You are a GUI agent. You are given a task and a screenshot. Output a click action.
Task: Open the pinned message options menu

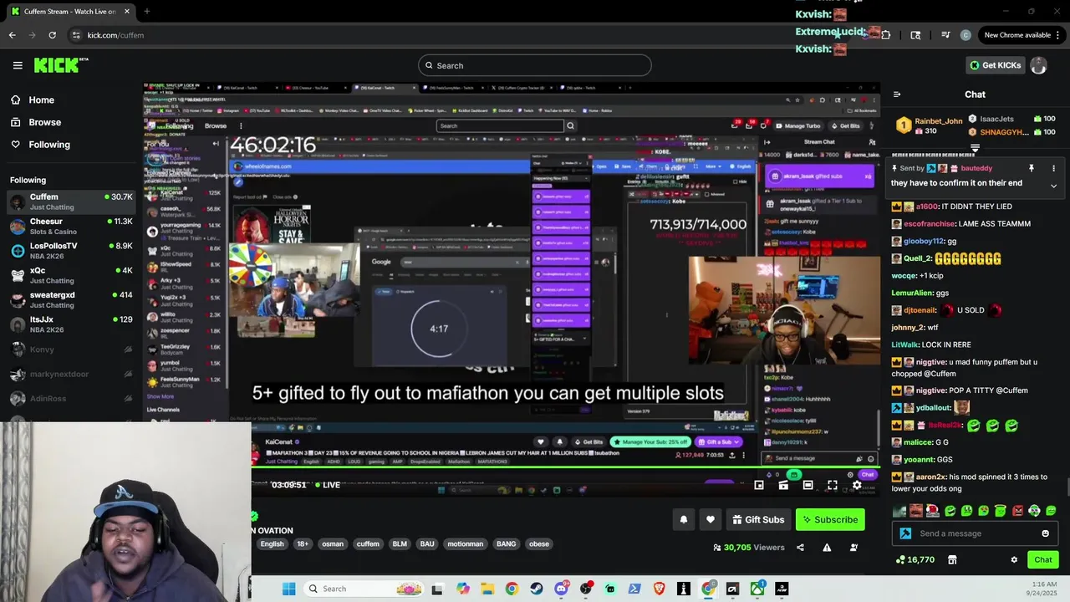tap(1053, 168)
